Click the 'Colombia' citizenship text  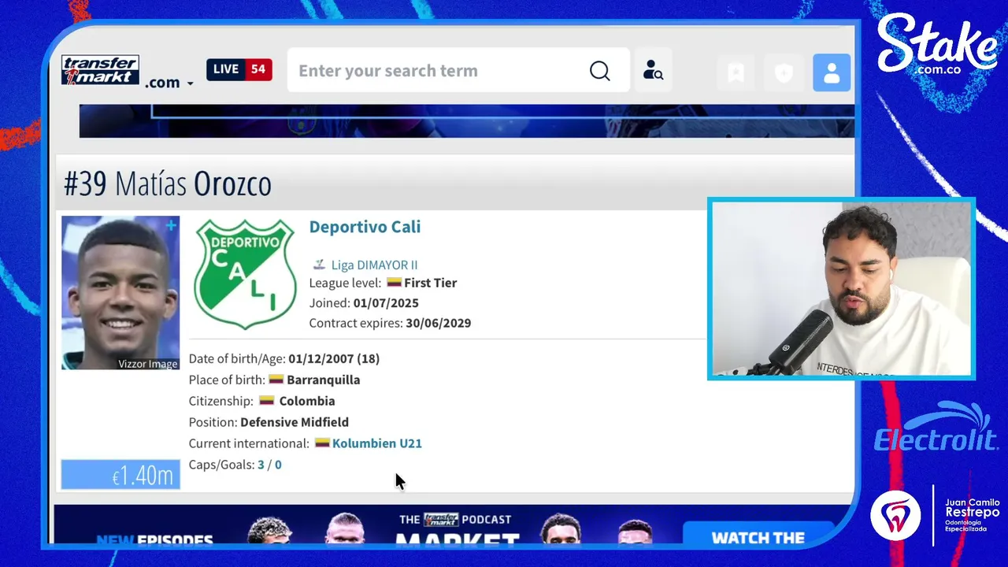[307, 401]
